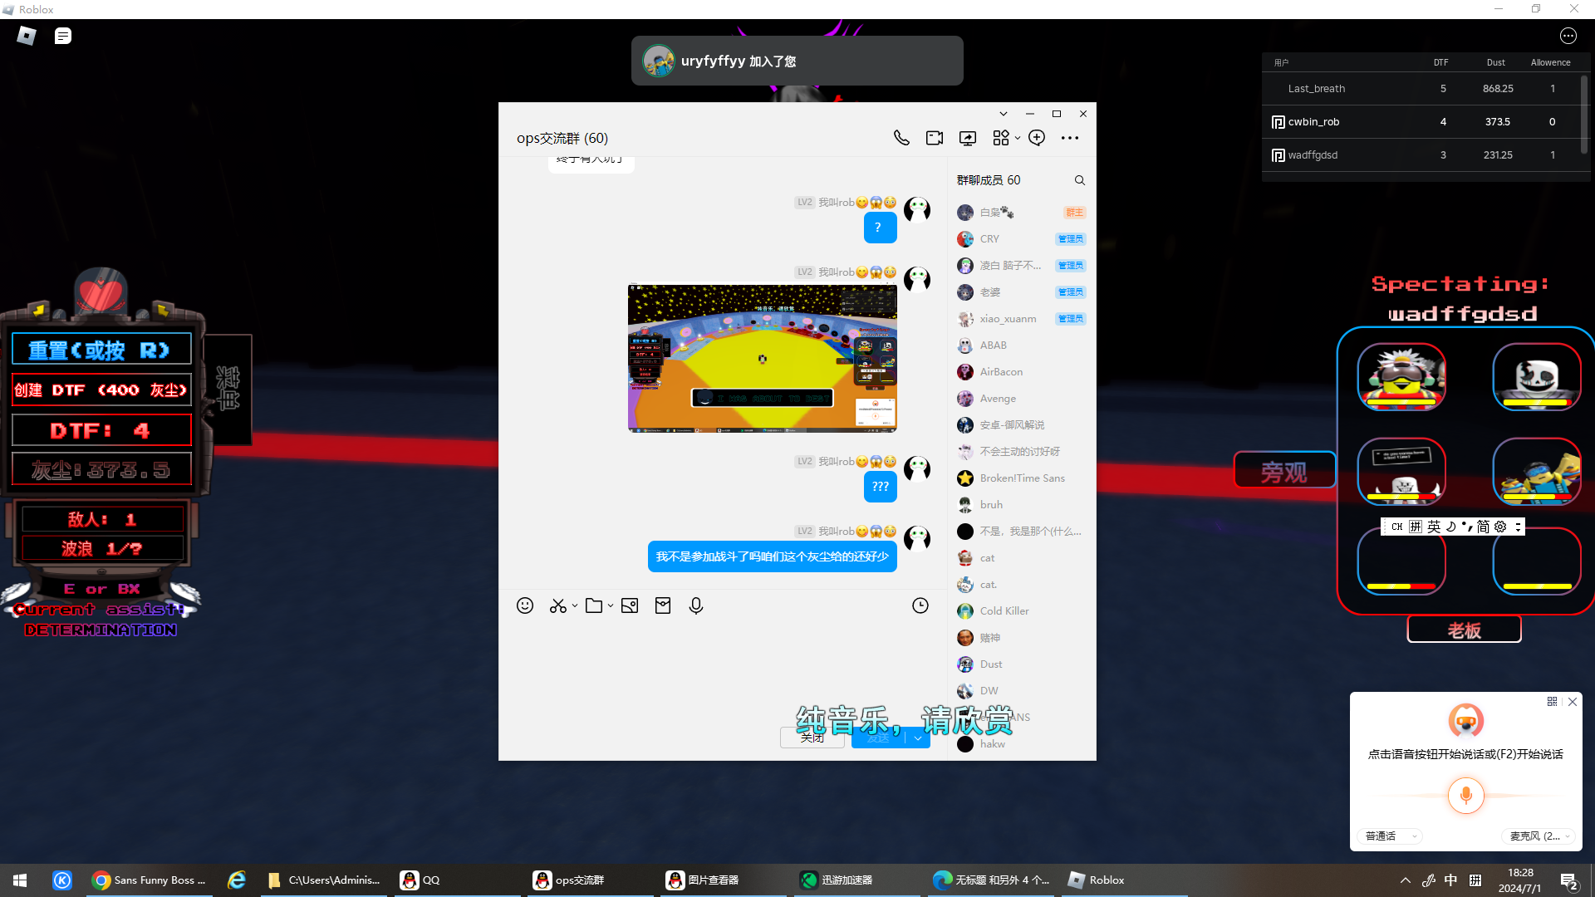Toggle the 中 input mode in system tray
The height and width of the screenshot is (897, 1595).
(x=1450, y=880)
